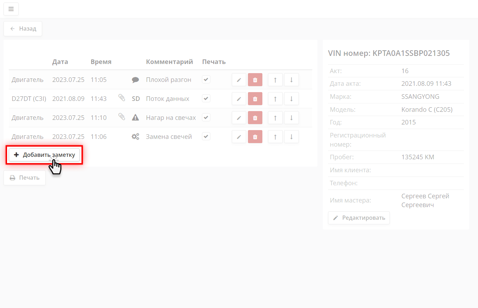The height and width of the screenshot is (308, 478).
Task: Open attachment of Поток данных note
Action: click(x=122, y=98)
